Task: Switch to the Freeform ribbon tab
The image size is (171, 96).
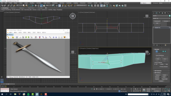Action: coord(13,8)
